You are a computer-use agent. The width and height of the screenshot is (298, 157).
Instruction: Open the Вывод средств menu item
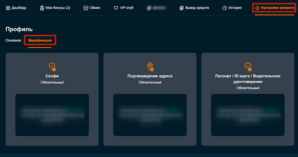click(x=194, y=8)
